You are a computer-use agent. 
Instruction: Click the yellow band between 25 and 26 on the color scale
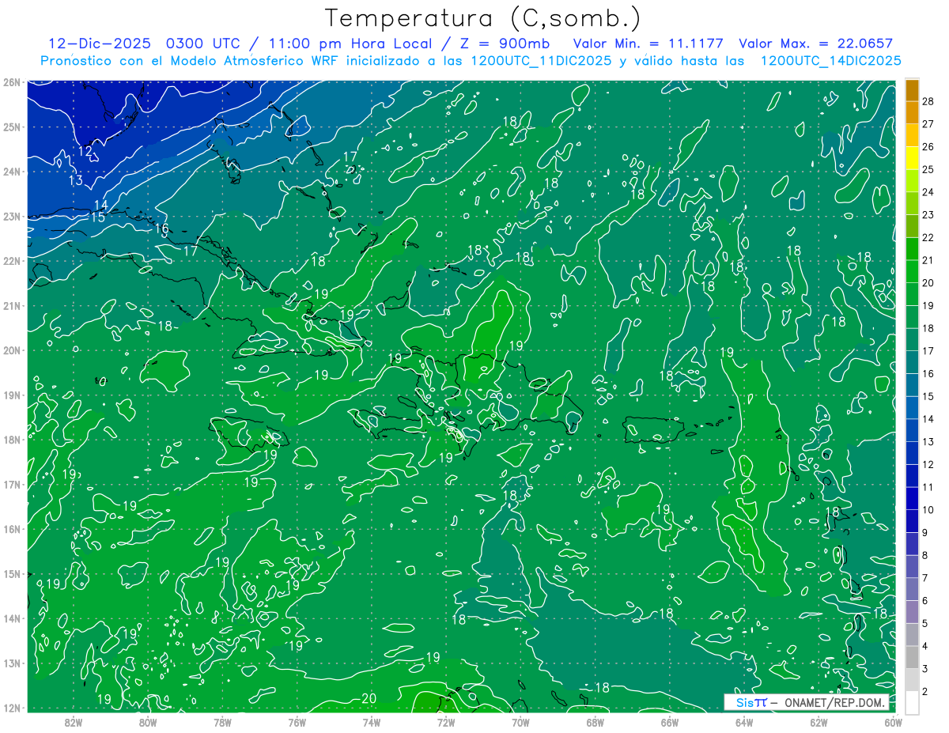tap(912, 157)
